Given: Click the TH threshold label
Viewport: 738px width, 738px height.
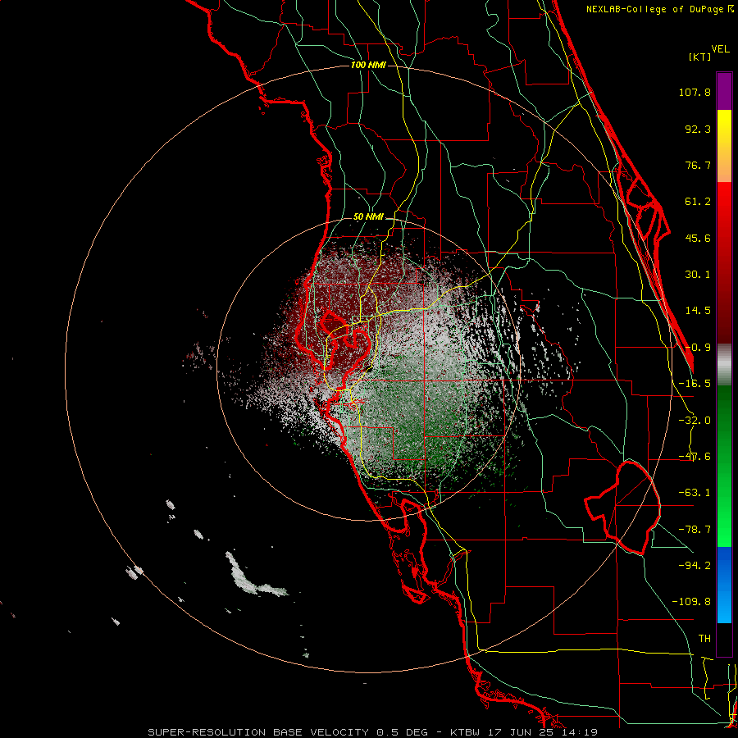Looking at the screenshot, I should (704, 639).
